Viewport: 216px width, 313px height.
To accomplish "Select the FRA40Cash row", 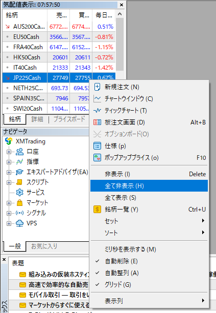I will point(59,47).
